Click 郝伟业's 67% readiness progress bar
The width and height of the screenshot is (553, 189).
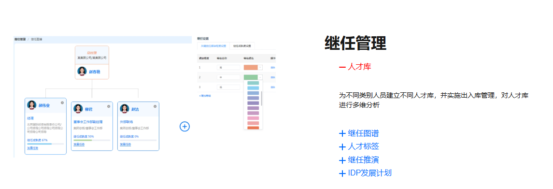coord(45,144)
